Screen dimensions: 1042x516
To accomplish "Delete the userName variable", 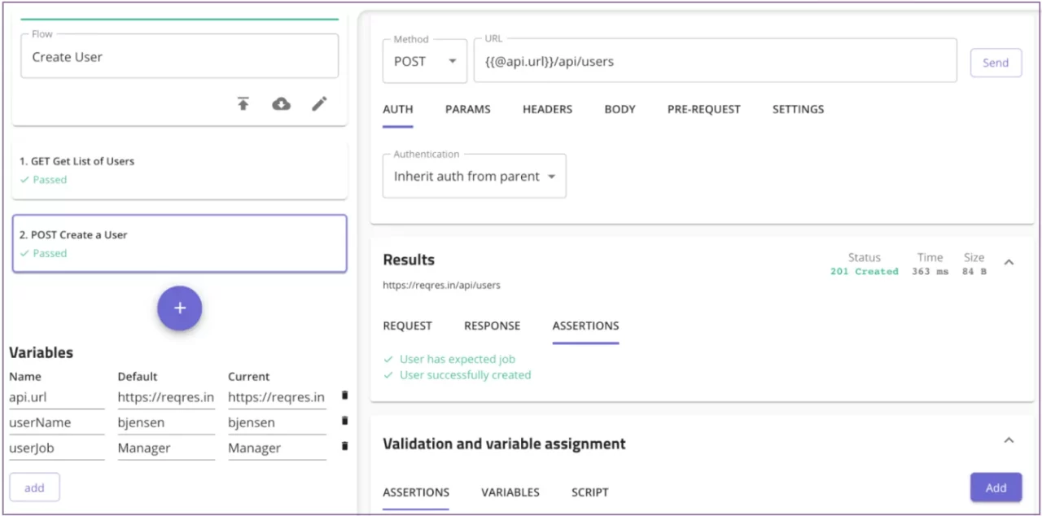I will point(344,421).
